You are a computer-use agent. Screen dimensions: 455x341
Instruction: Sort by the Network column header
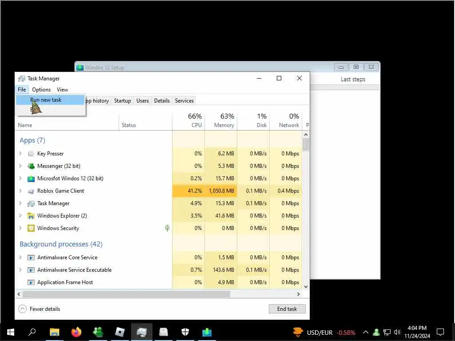286,121
